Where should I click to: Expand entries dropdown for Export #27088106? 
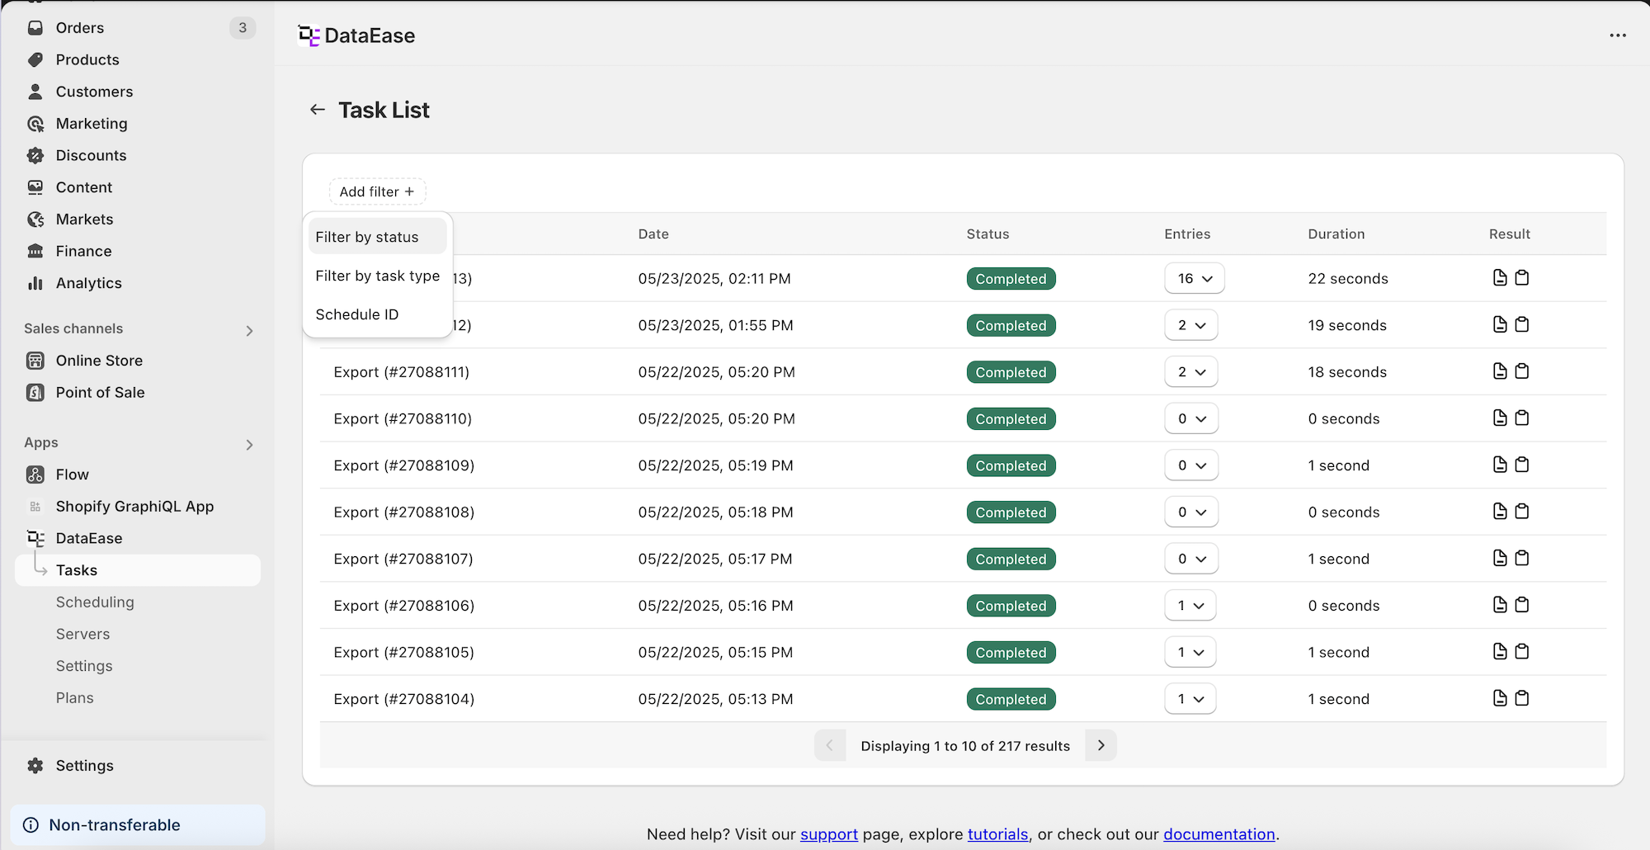pos(1190,605)
